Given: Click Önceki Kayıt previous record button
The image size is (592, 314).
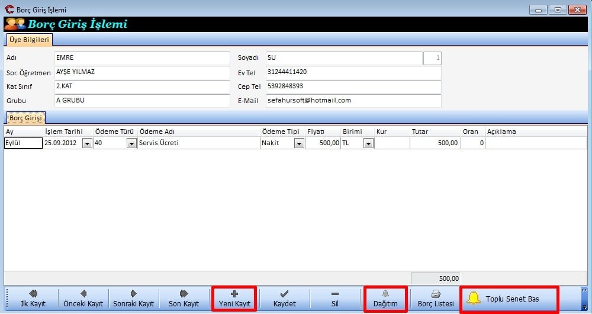Looking at the screenshot, I should click(x=83, y=299).
